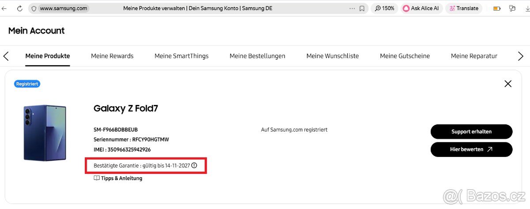This screenshot has width=530, height=209.
Task: Click the shield site-security icon
Action: point(34,8)
